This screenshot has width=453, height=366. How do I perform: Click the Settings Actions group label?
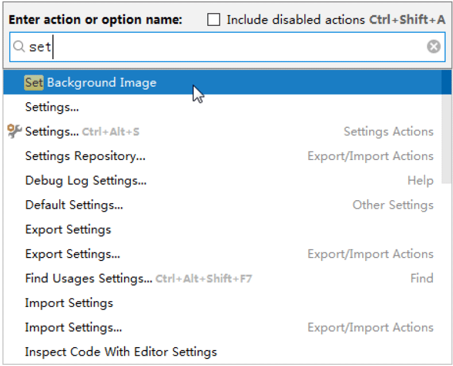(x=389, y=131)
